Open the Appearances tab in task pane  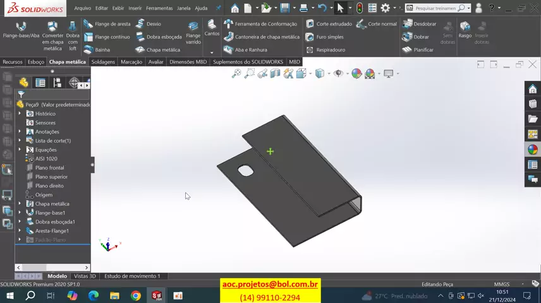click(x=533, y=150)
